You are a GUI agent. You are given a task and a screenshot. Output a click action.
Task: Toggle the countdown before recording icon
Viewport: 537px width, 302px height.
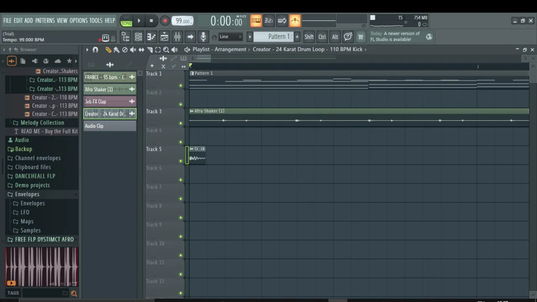point(269,21)
